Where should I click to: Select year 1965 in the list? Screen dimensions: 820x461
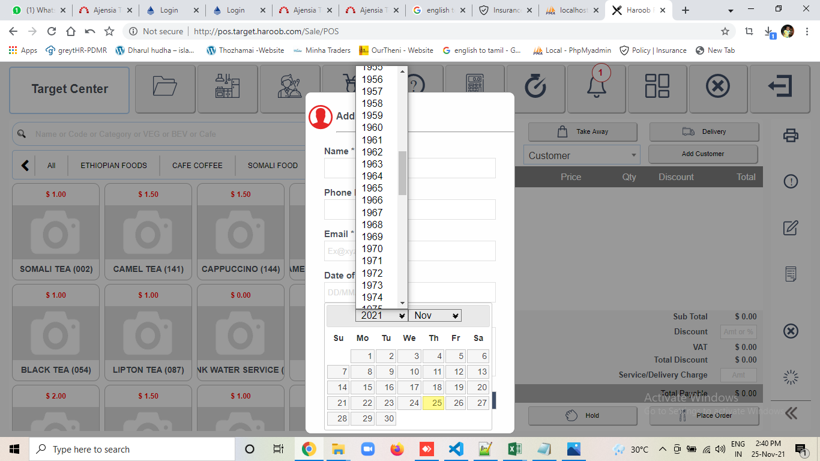pos(377,188)
